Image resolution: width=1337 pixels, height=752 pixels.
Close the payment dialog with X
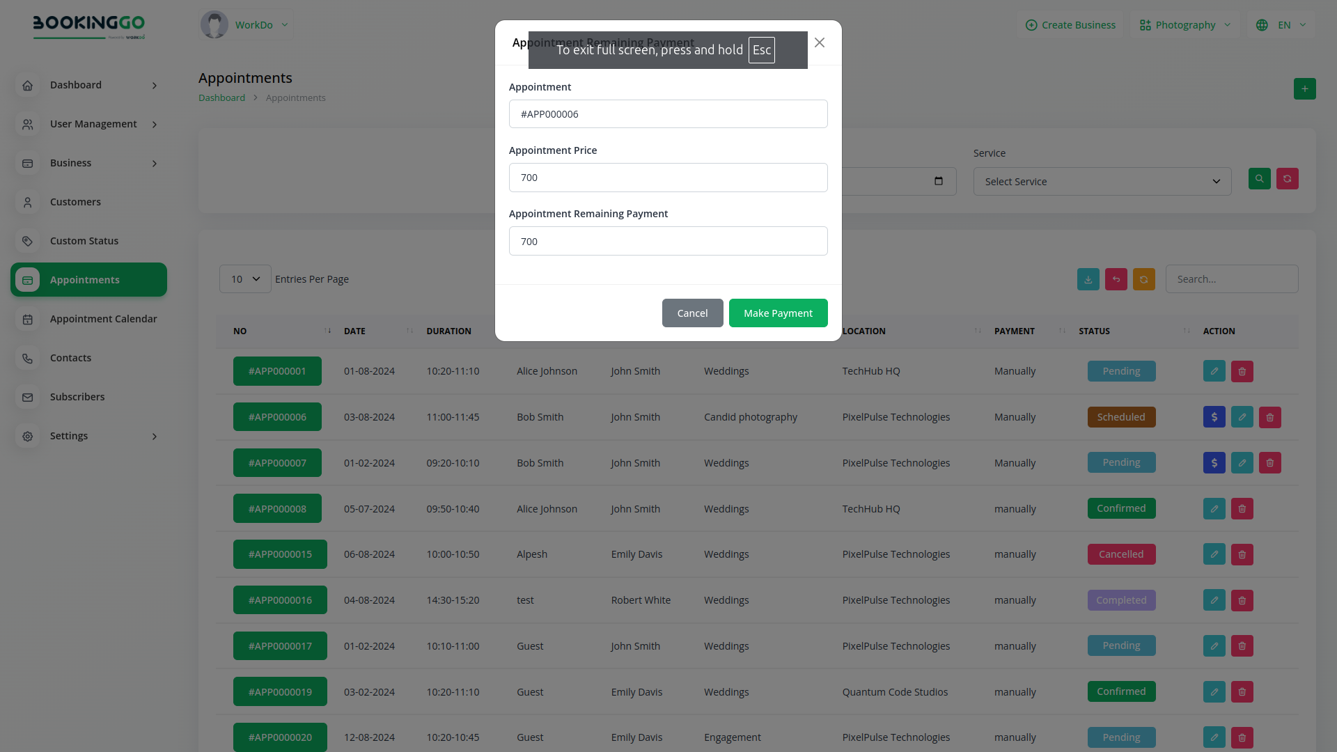pos(820,43)
